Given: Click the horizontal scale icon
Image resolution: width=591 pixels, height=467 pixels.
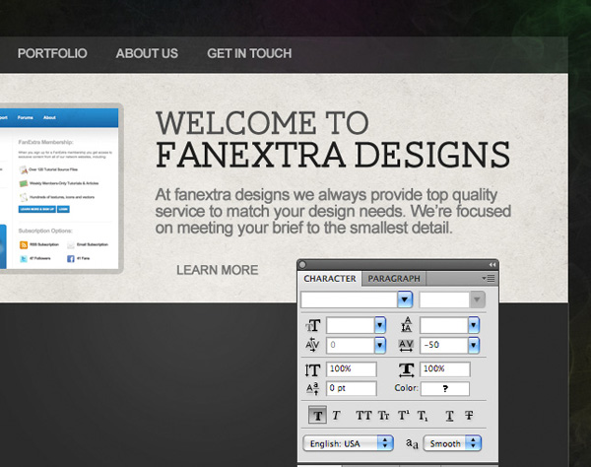Looking at the screenshot, I should [406, 369].
